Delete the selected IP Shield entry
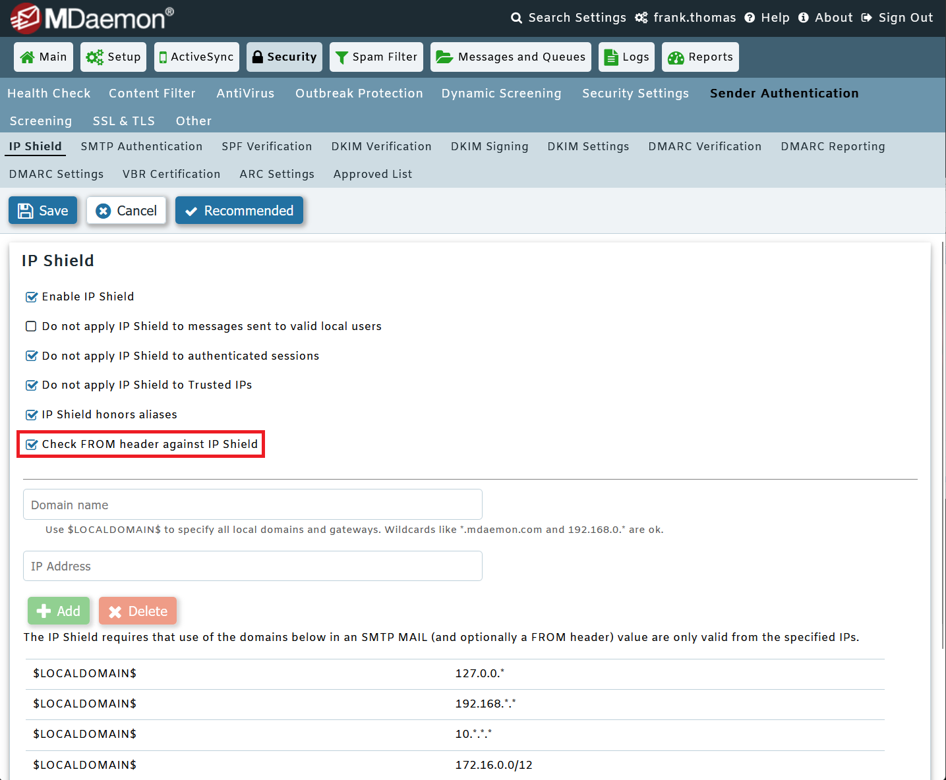The image size is (946, 780). pyautogui.click(x=138, y=611)
